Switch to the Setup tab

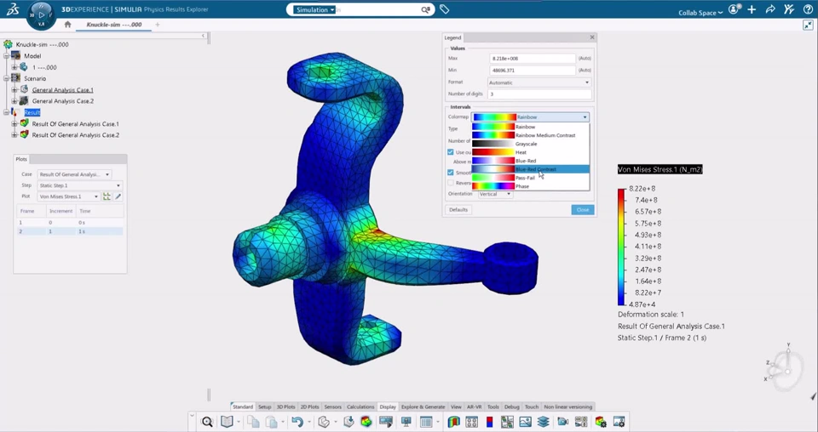click(x=264, y=406)
